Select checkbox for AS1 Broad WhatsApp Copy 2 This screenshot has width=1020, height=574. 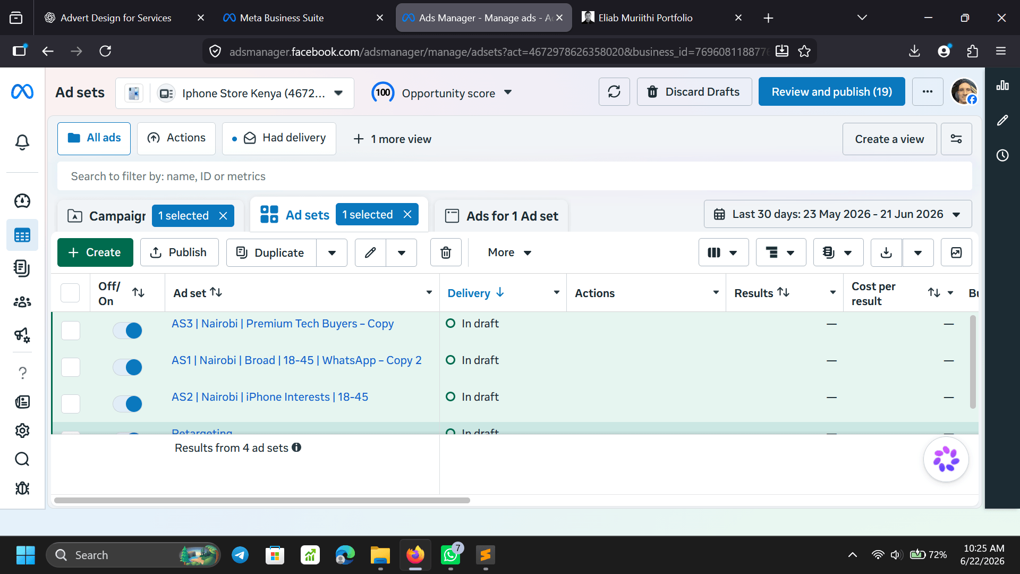click(x=71, y=367)
